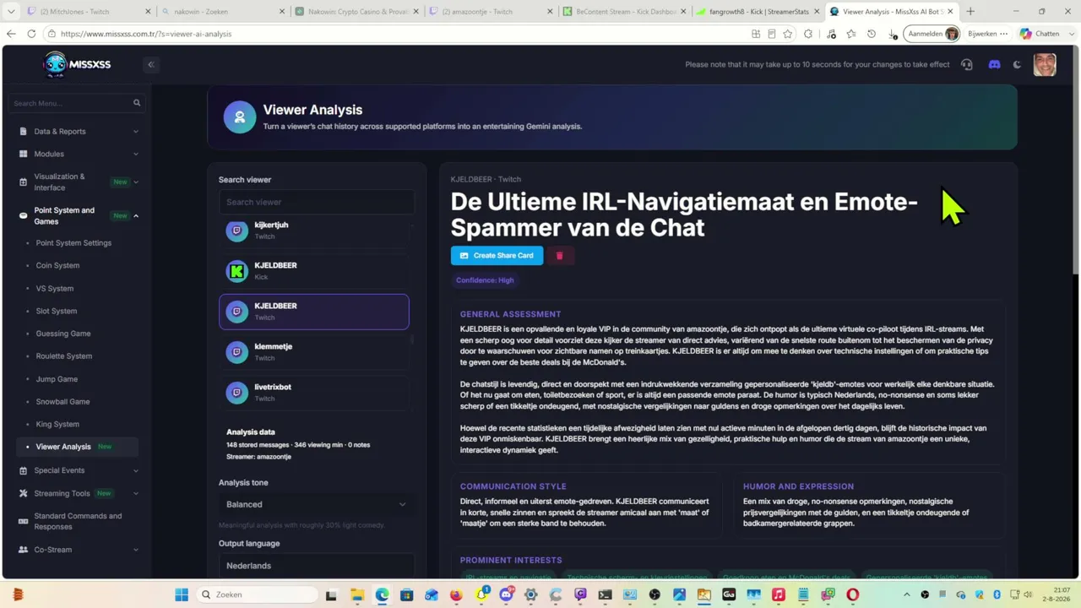Expand the Co-Stream chevron
This screenshot has height=608, width=1081.
coord(136,550)
